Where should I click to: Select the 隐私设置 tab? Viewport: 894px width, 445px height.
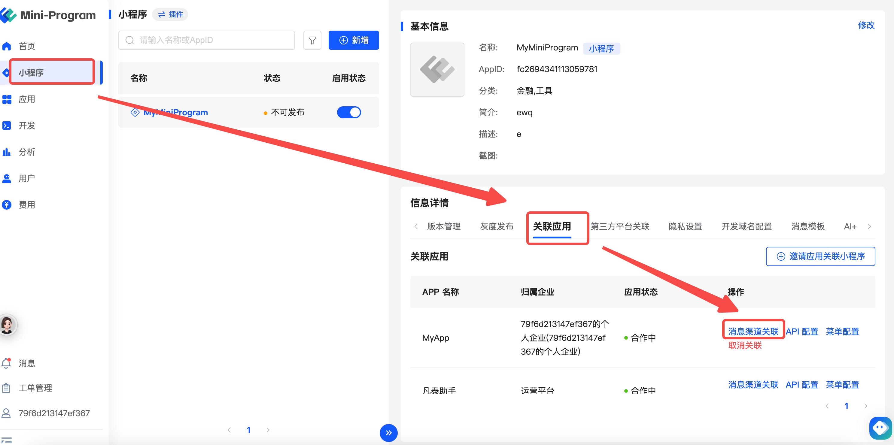(x=685, y=226)
